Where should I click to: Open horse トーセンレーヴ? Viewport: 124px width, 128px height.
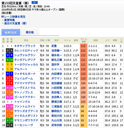(x=24, y=125)
